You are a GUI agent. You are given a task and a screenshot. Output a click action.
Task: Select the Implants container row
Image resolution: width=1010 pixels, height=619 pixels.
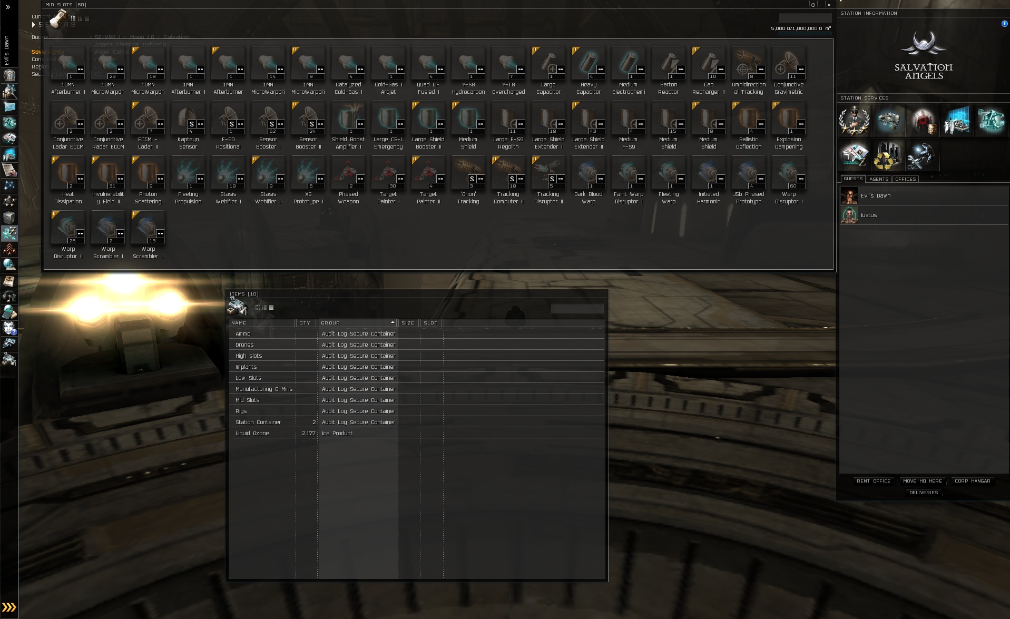[x=417, y=367]
